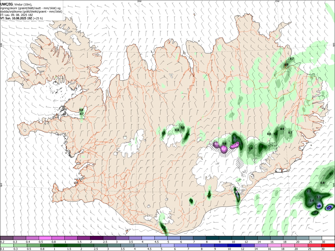Click the '2.0' value on the south coast

pyautogui.click(x=164, y=228)
